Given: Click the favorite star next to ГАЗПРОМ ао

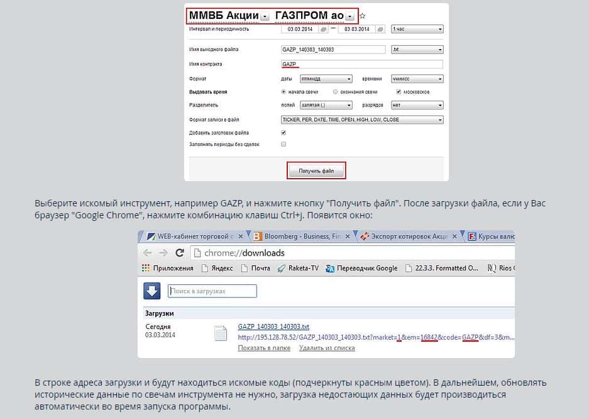Looking at the screenshot, I should point(363,16).
